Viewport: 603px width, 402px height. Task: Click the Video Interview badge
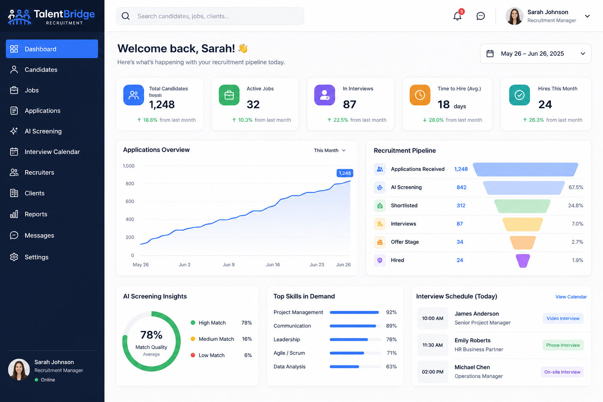[563, 318]
